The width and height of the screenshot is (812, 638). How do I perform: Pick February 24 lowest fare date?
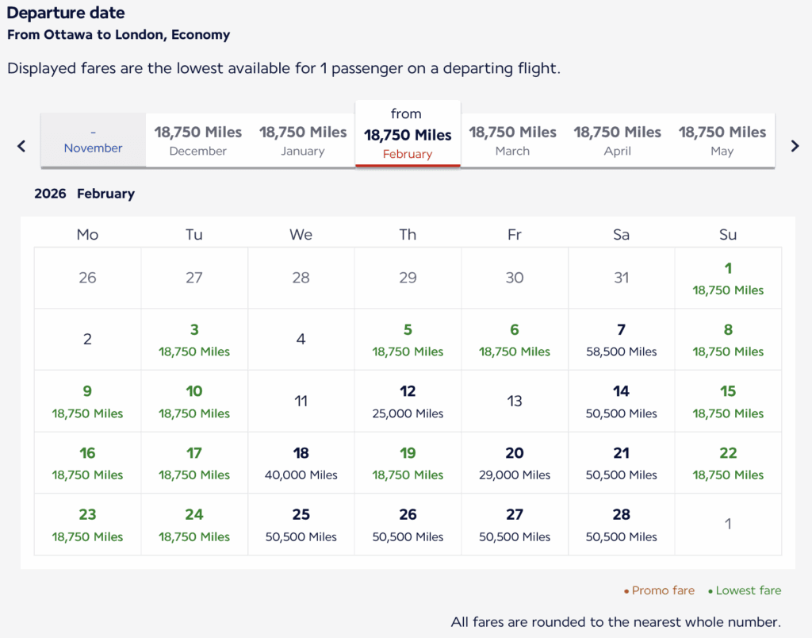[x=194, y=525]
